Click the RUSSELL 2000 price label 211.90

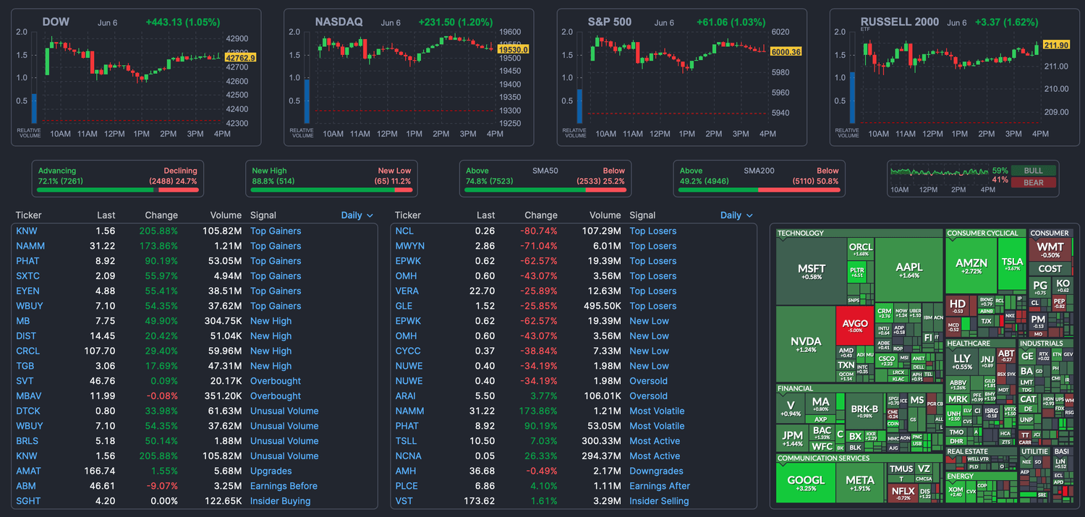[1056, 45]
